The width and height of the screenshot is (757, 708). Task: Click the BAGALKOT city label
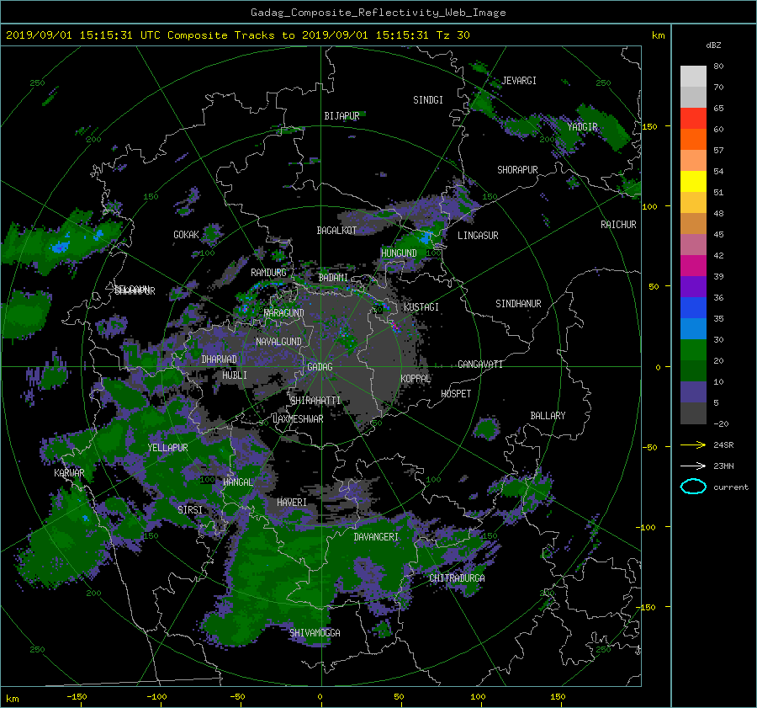[336, 231]
